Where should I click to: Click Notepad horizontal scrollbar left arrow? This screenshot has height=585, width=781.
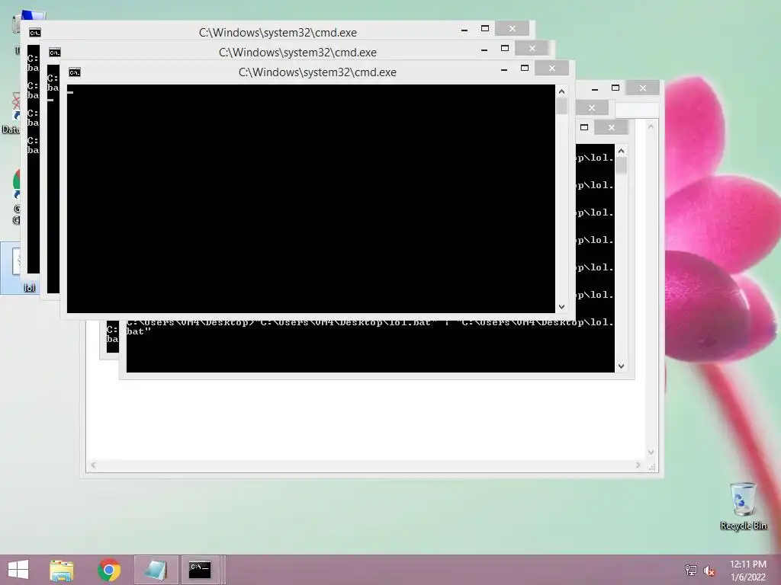93,465
